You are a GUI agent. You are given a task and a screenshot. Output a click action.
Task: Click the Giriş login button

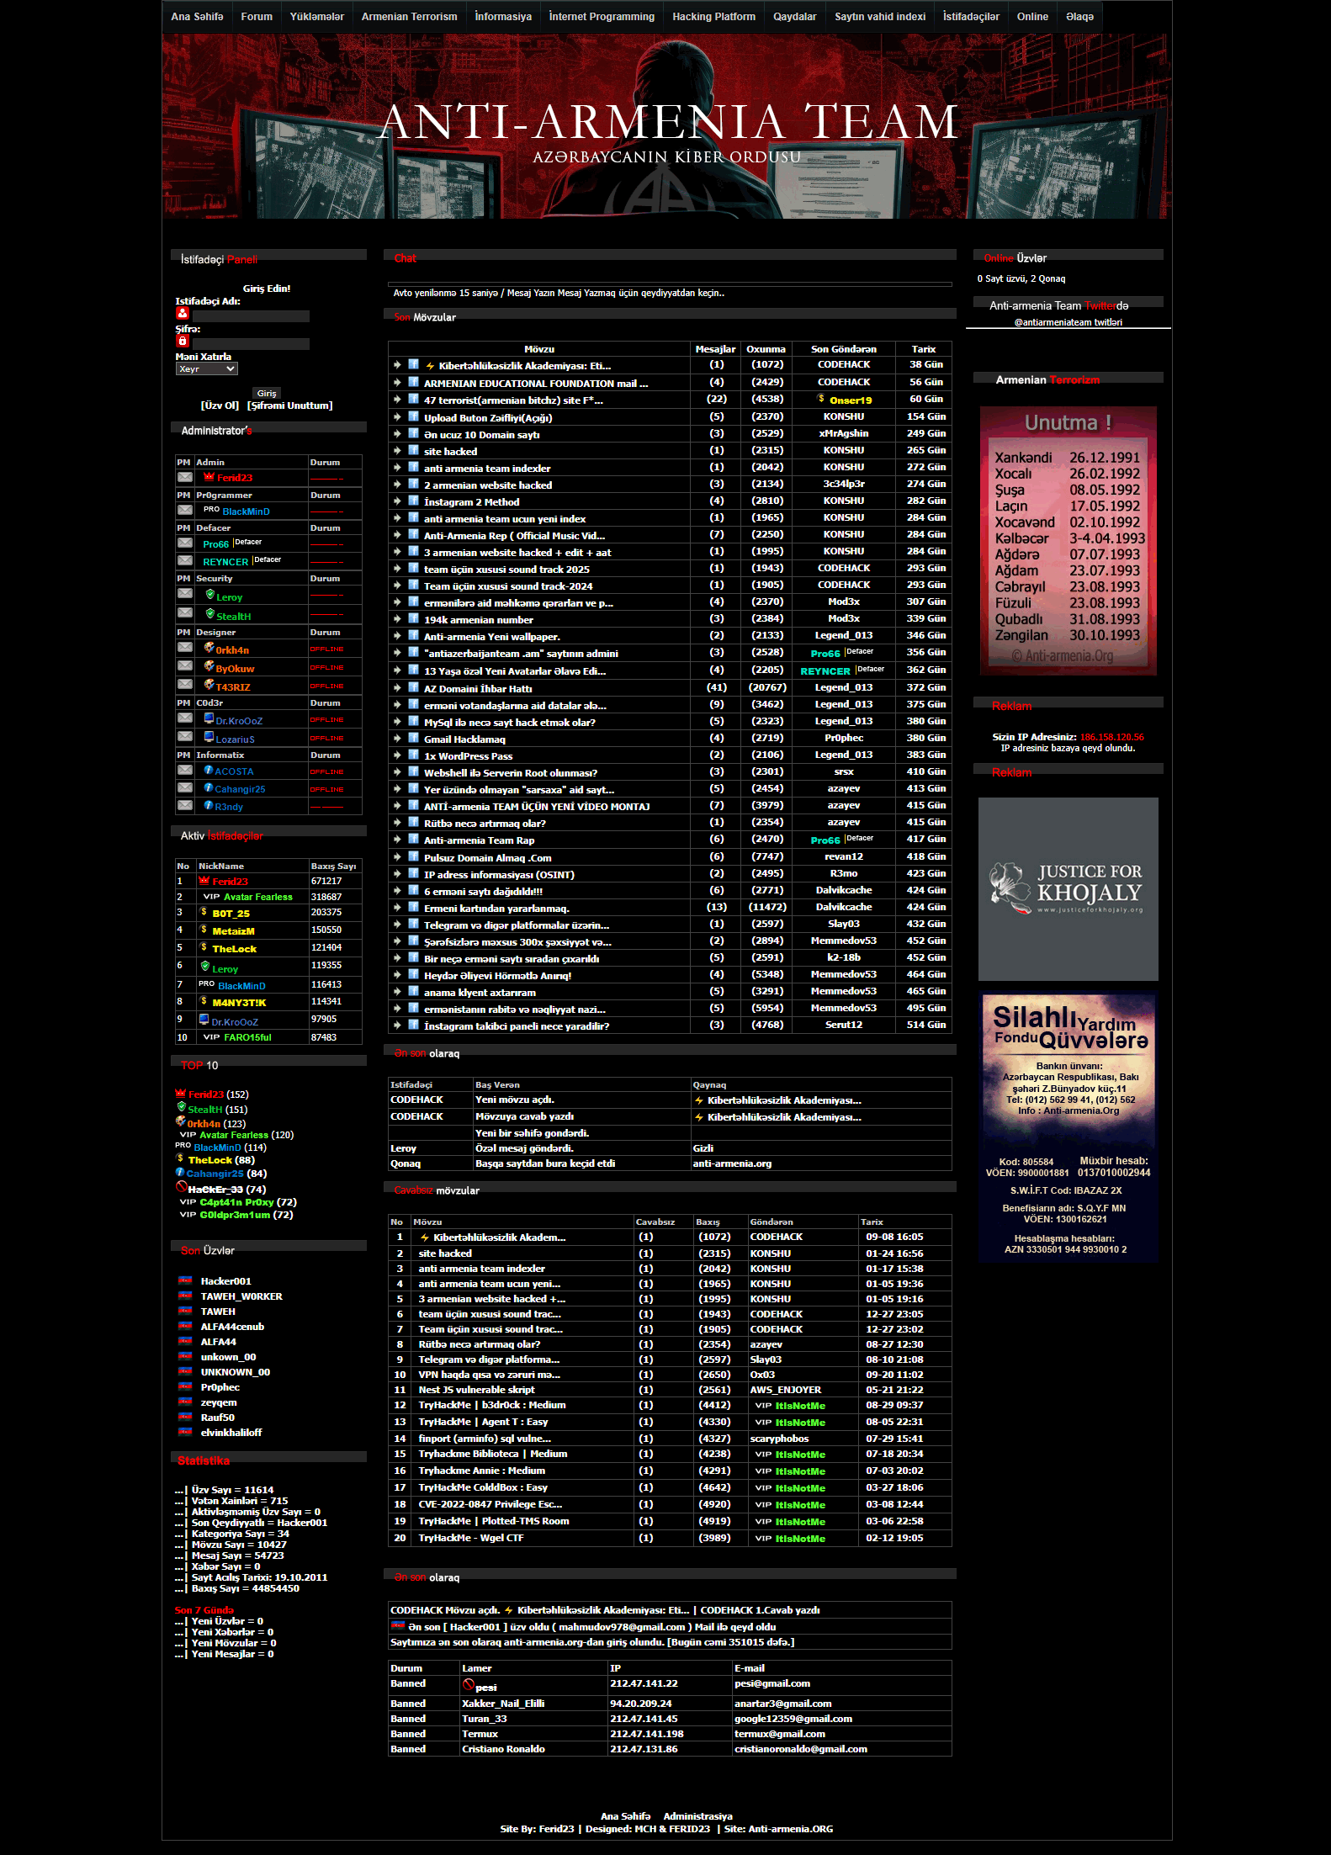267,393
